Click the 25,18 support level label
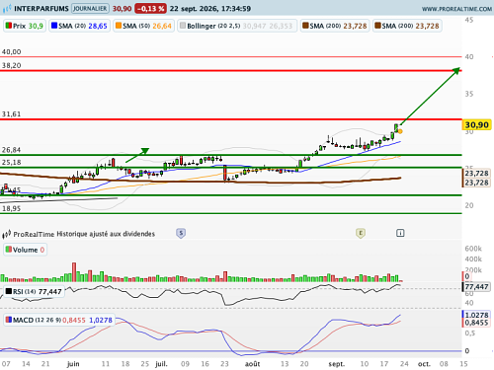This screenshot has width=494, height=370. (x=11, y=162)
